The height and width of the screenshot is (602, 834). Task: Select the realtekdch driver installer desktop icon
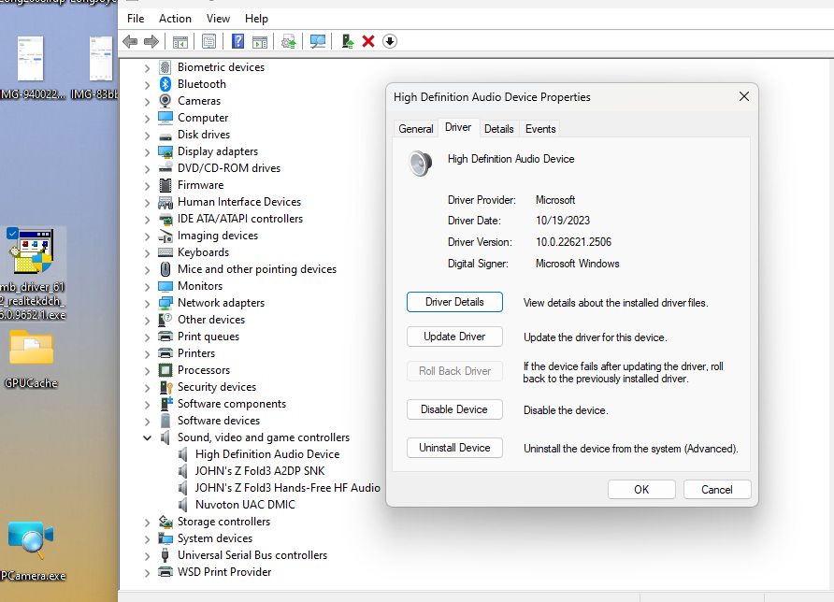tap(33, 274)
